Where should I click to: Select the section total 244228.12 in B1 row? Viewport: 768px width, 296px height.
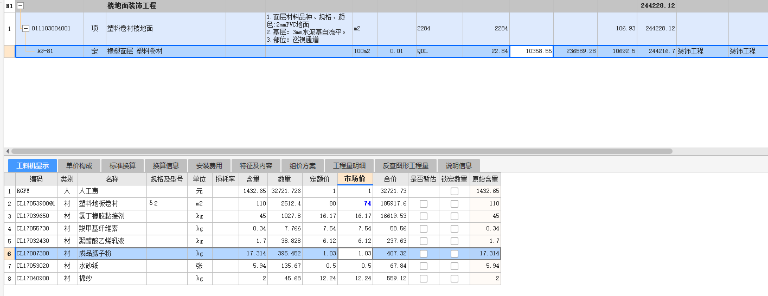point(657,5)
